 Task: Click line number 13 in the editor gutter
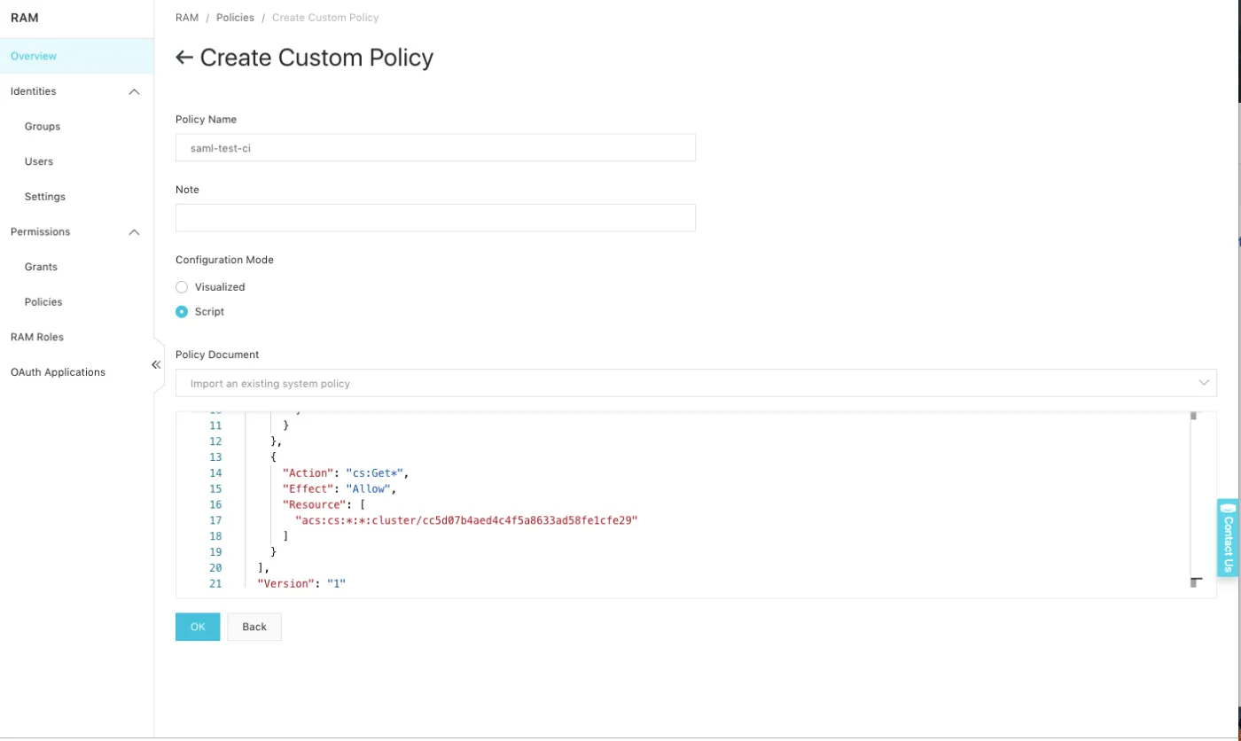215,457
